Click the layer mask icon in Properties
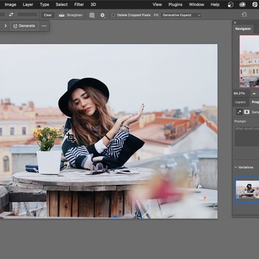 (x=247, y=112)
